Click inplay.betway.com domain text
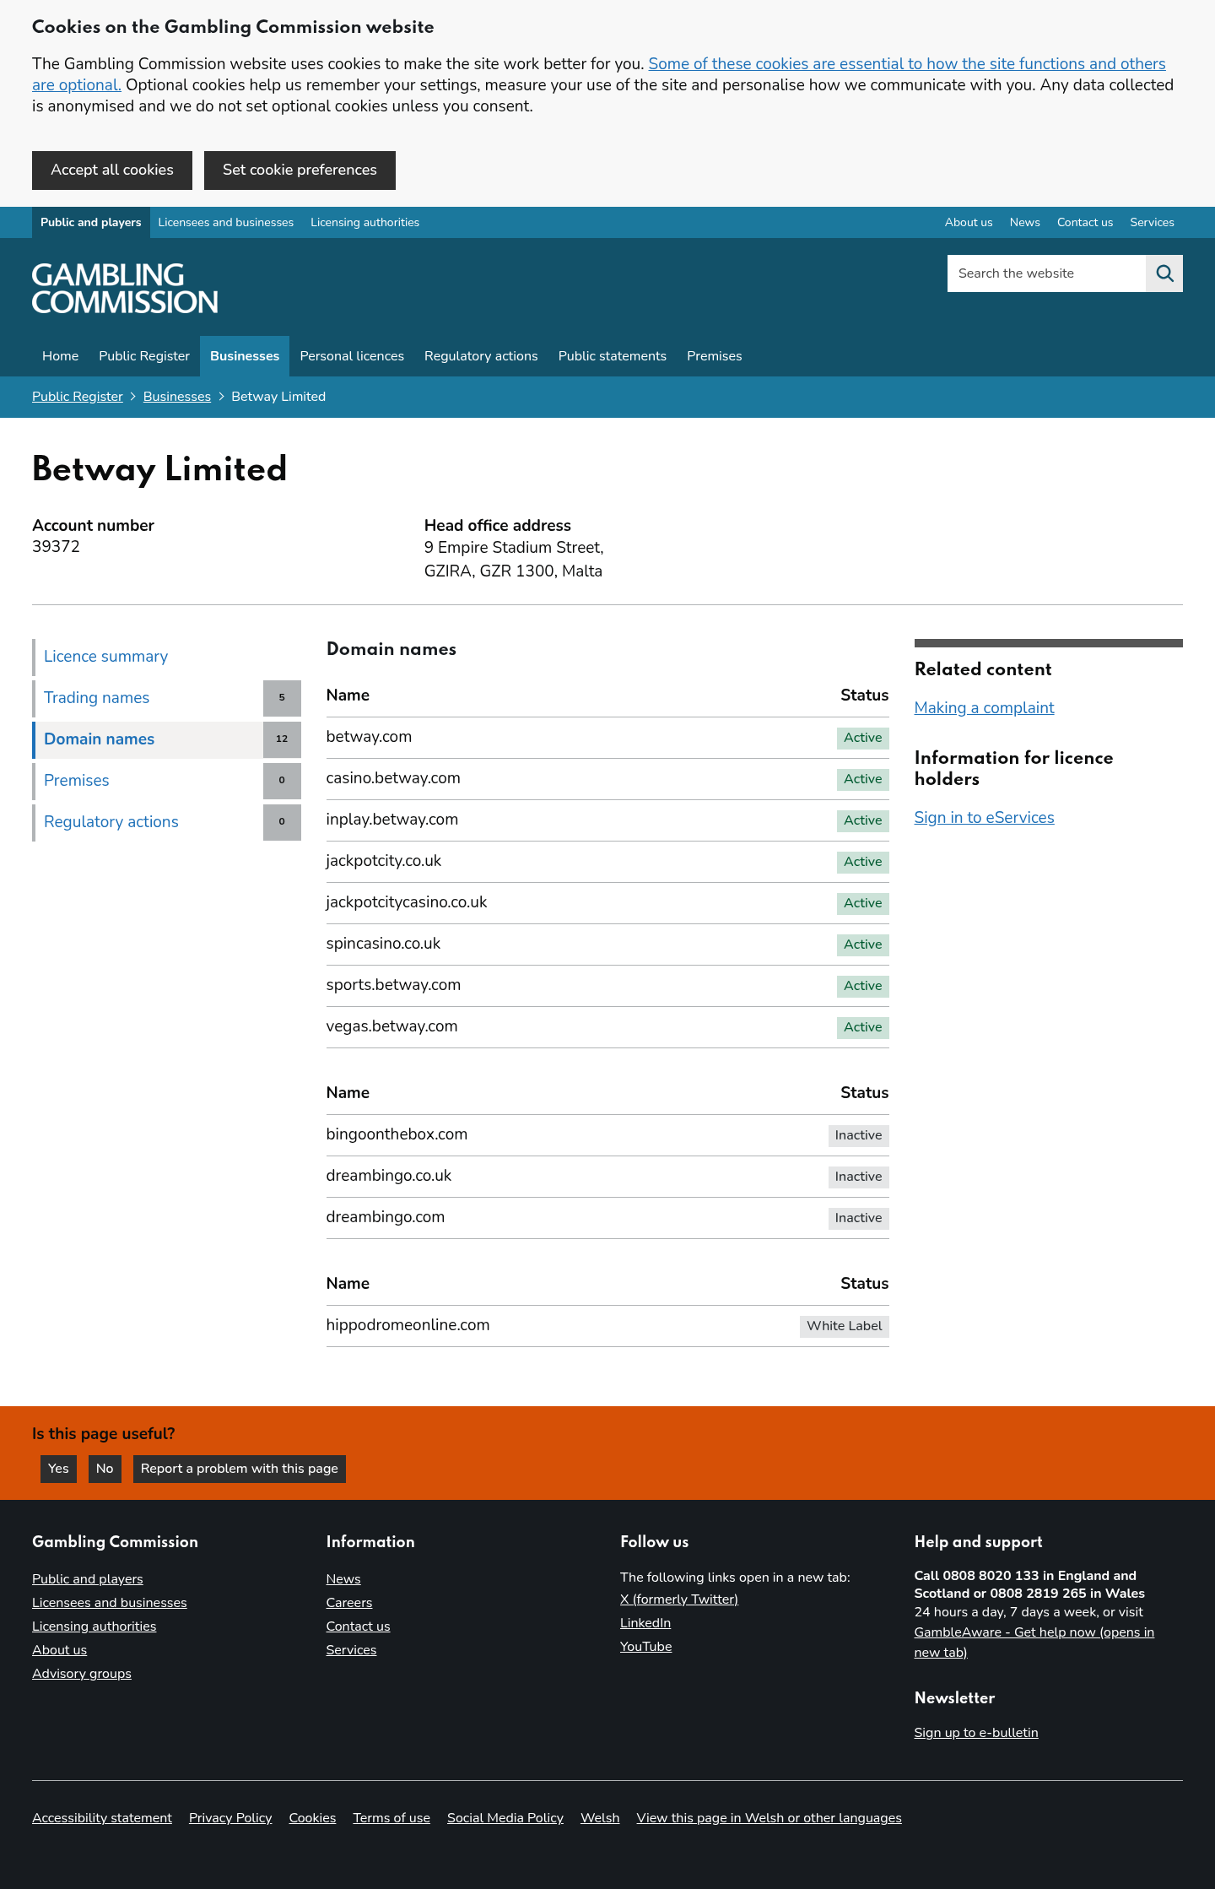1215x1889 pixels. pos(392,820)
